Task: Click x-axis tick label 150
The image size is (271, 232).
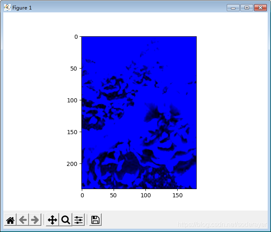Action: pyautogui.click(x=178, y=195)
